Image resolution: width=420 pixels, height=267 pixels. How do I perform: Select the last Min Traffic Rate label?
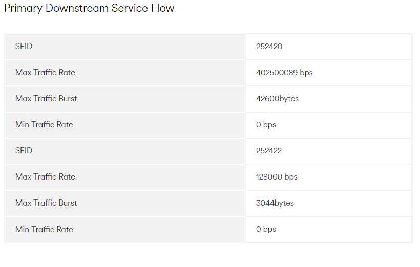point(44,229)
